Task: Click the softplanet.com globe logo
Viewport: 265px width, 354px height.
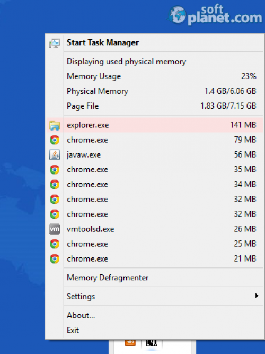Action: pos(178,15)
